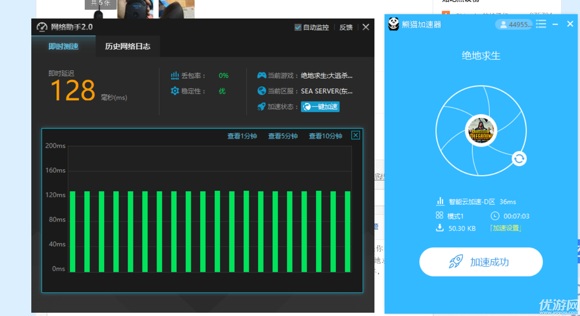Click the game controller icon beside 当前游戏

262,76
